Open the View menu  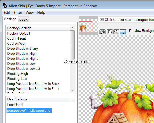[x=30, y=12]
